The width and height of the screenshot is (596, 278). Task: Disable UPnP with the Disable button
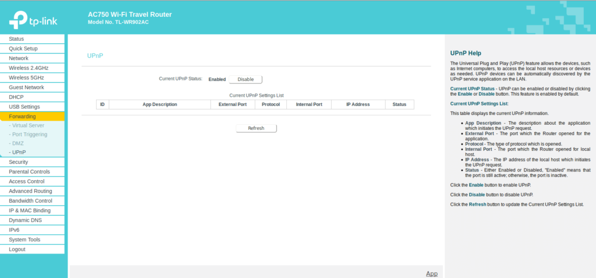pos(245,79)
